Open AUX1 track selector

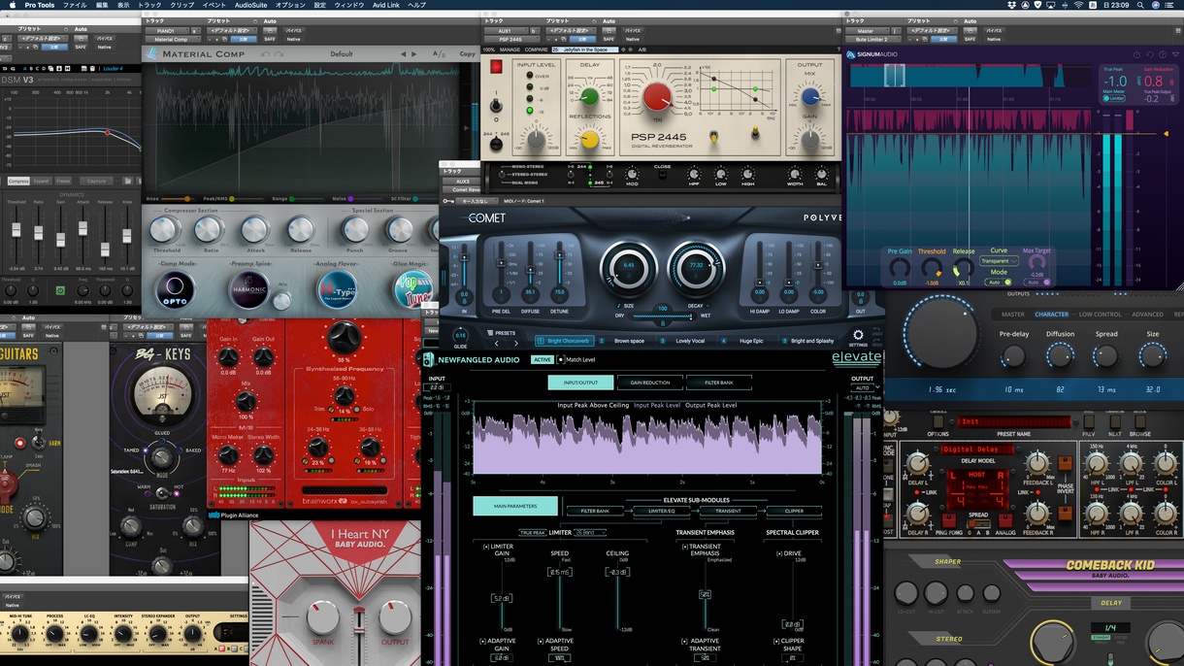505,30
